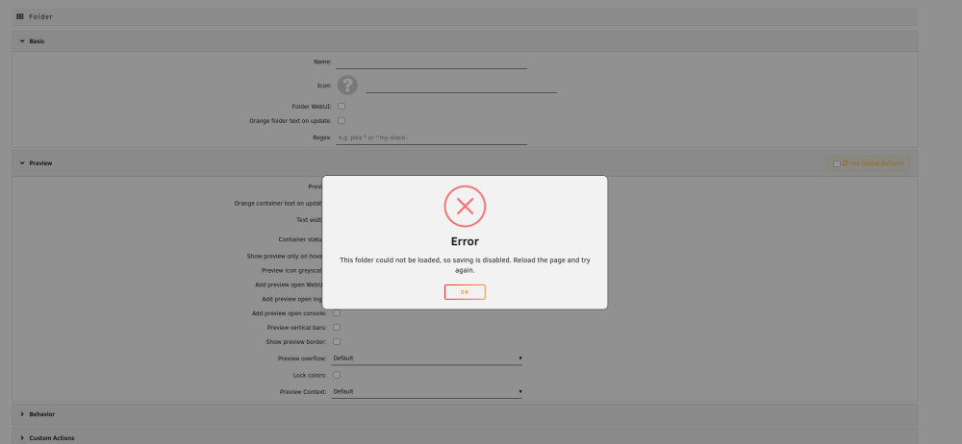Check the Use Global Defaults checkbox
The width and height of the screenshot is (962, 444).
coord(836,163)
